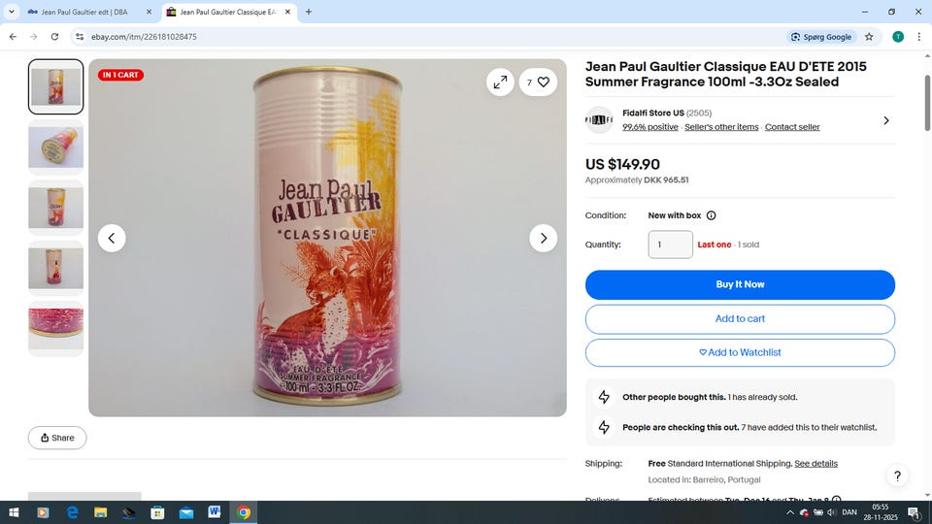Open the tab search dropdown arrow

tap(12, 12)
